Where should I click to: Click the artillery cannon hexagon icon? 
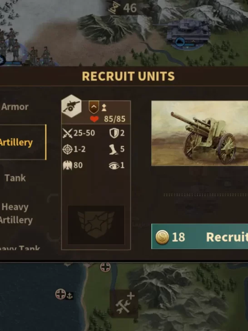[x=71, y=106]
